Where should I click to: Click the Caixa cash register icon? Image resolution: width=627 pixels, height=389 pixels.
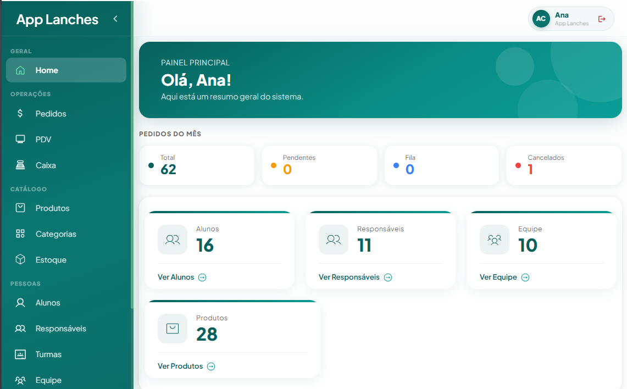(20, 165)
